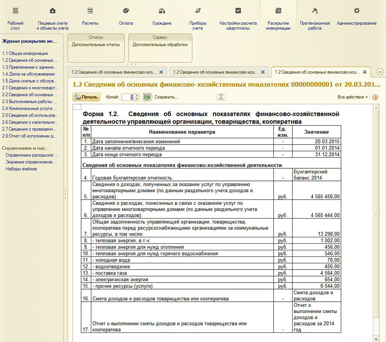Open Настройки расчета квартплаты section
This screenshot has height=342, width=386.
238,19
